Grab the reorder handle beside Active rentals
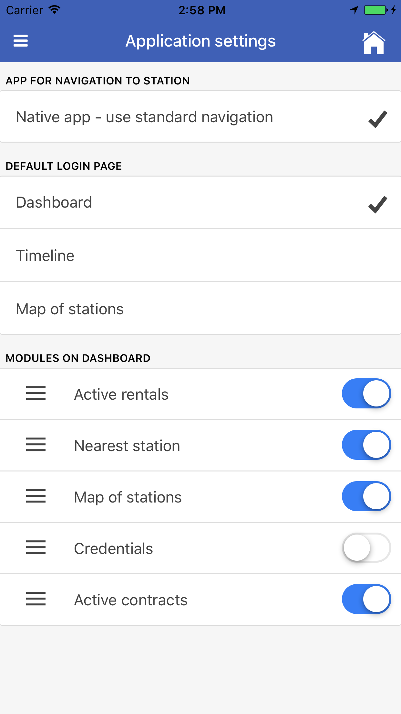 (x=36, y=393)
